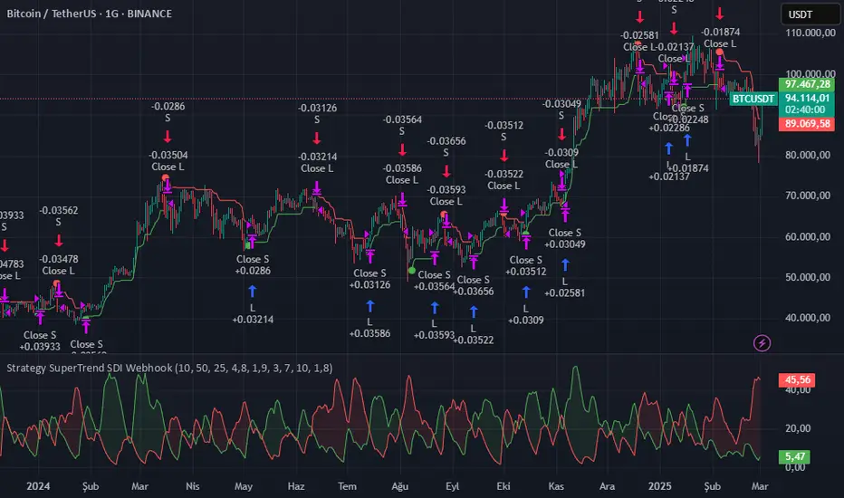Click the green 5,47 indicator value
The height and width of the screenshot is (498, 844).
[794, 457]
